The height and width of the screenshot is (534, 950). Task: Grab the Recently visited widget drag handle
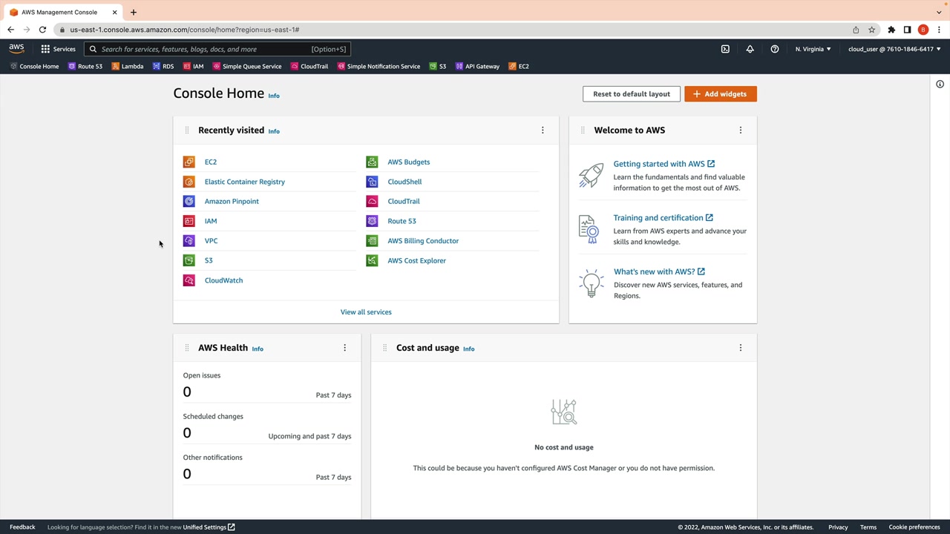pyautogui.click(x=187, y=131)
